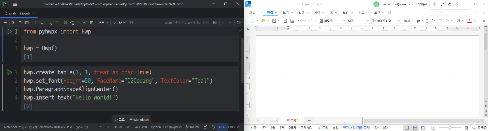Open PyCharm main hamburger menu
This screenshot has width=488, height=131.
pos(15,4)
